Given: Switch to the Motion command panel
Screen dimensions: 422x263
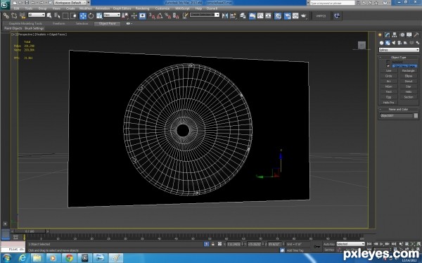Looking at the screenshot, I should [x=402, y=34].
